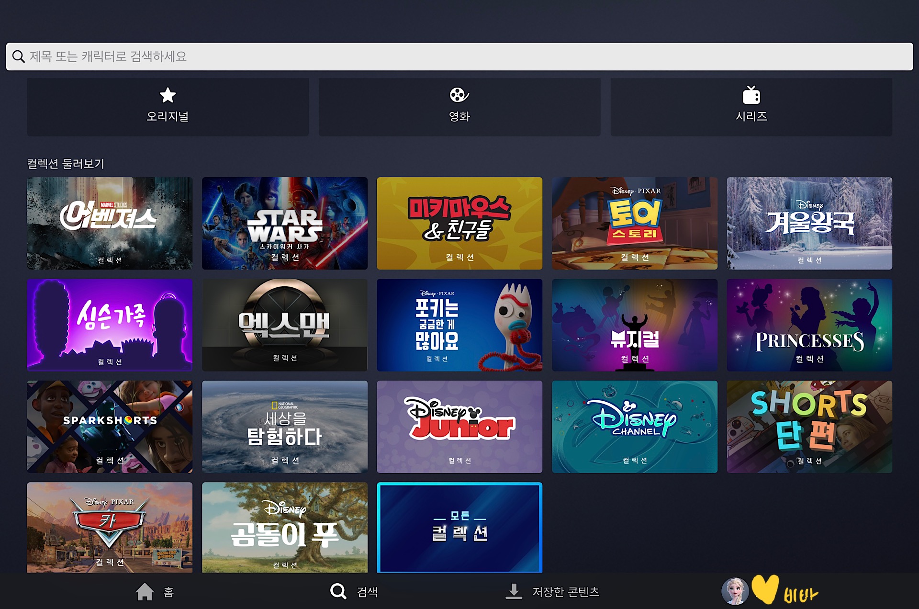
Task: Open the 저장한 콘텐츠 tab label
Action: [566, 592]
